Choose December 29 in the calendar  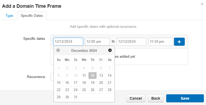(59, 97)
